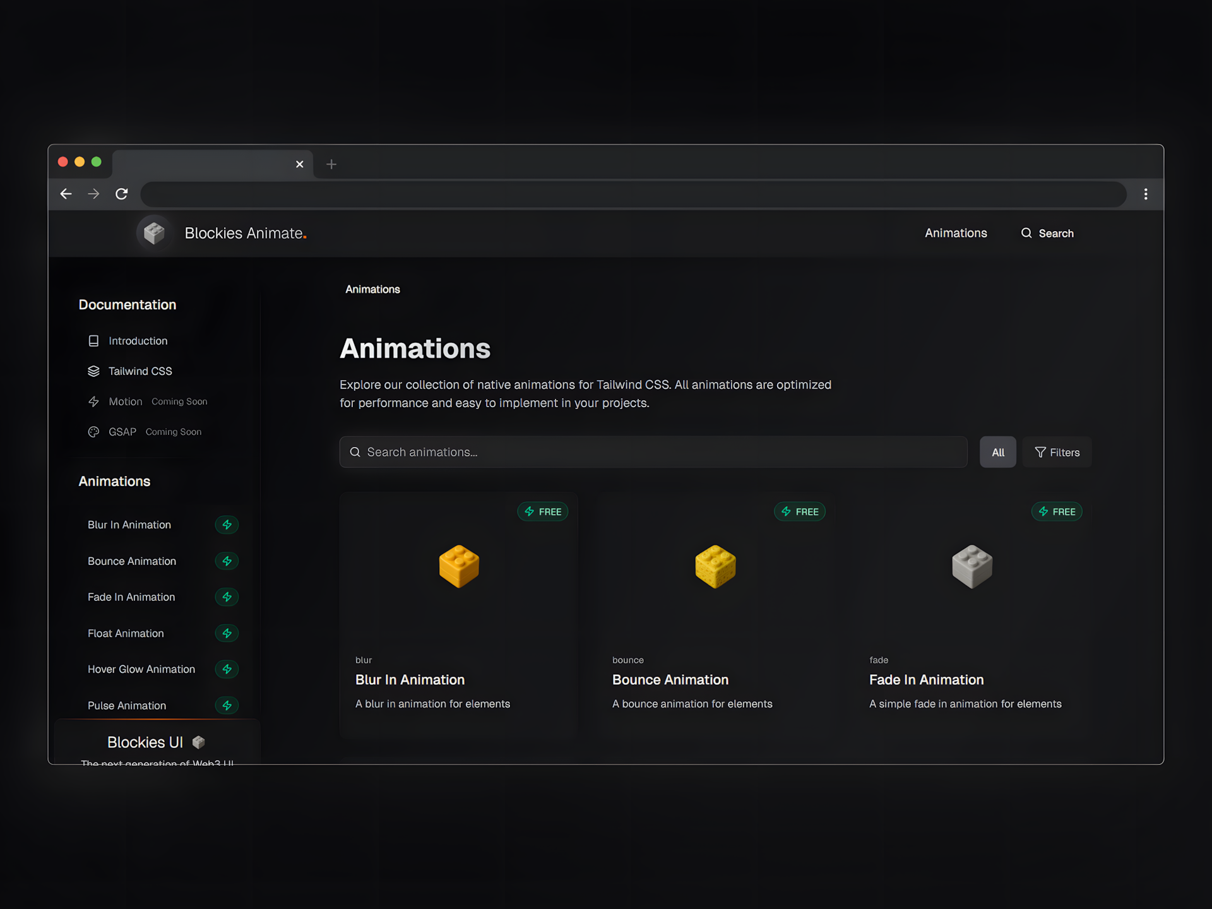Click FREE badge on Fade In card
Screen dimensions: 1212x909
(x=1057, y=511)
